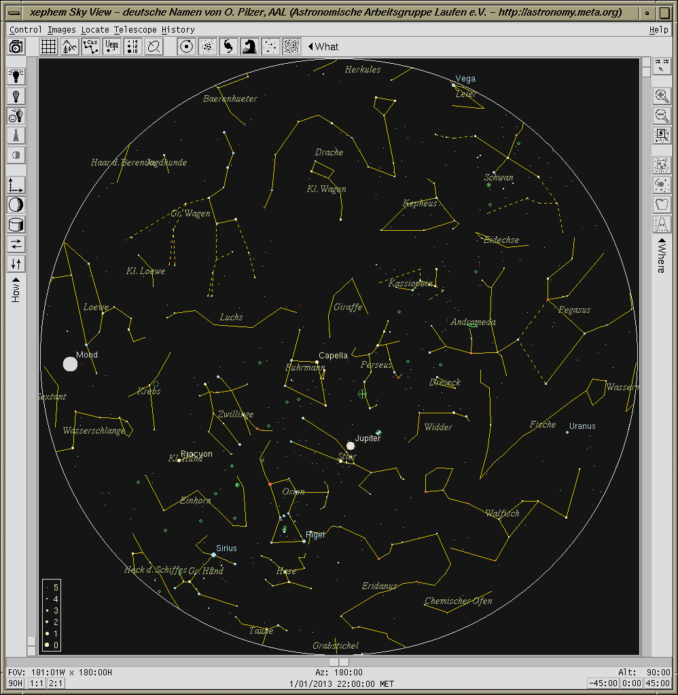Open the Locate menu
This screenshot has width=678, height=695.
pos(95,29)
